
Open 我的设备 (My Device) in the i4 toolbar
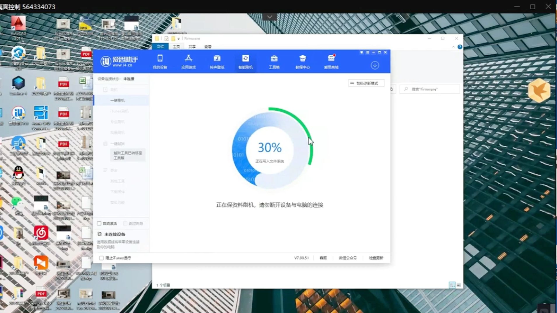[x=160, y=62]
